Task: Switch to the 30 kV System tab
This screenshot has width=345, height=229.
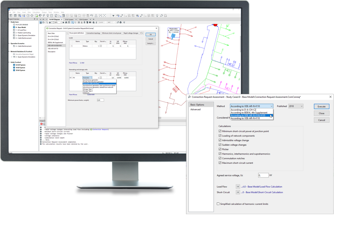Action: (83, 20)
